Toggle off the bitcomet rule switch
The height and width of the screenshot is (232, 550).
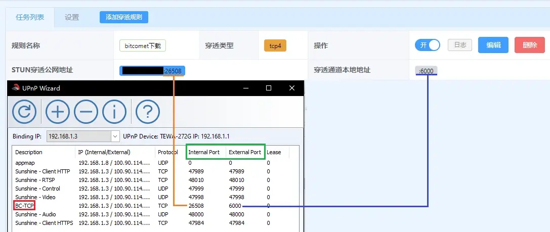pos(427,45)
